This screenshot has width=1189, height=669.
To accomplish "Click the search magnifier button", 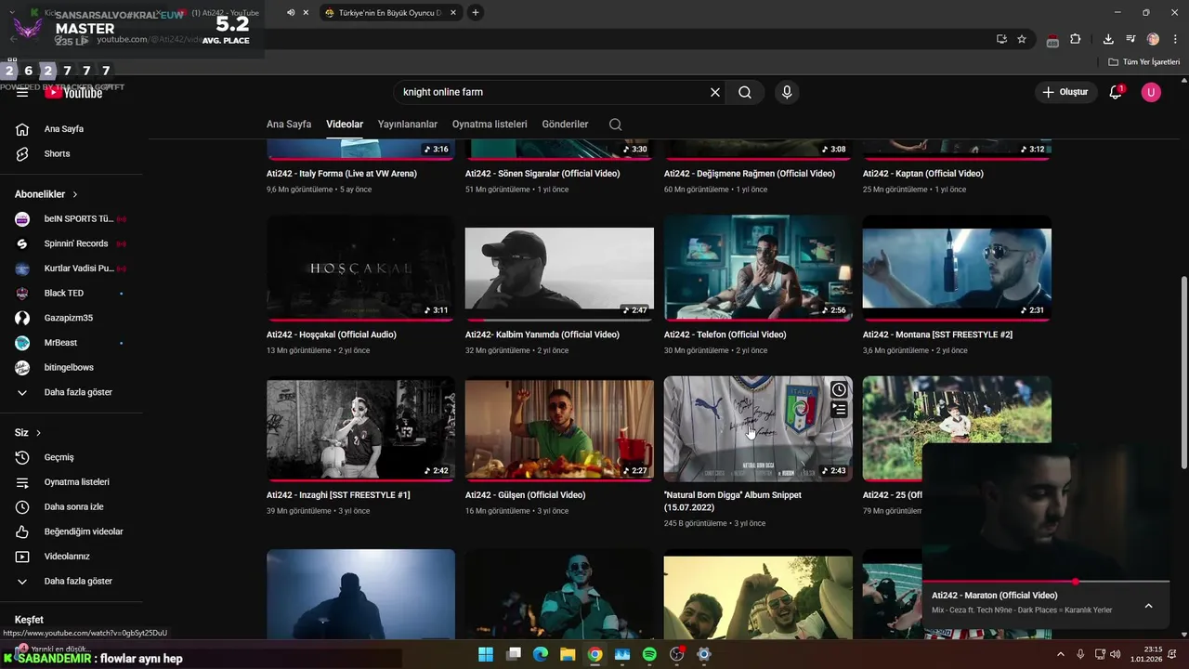I will 745,92.
